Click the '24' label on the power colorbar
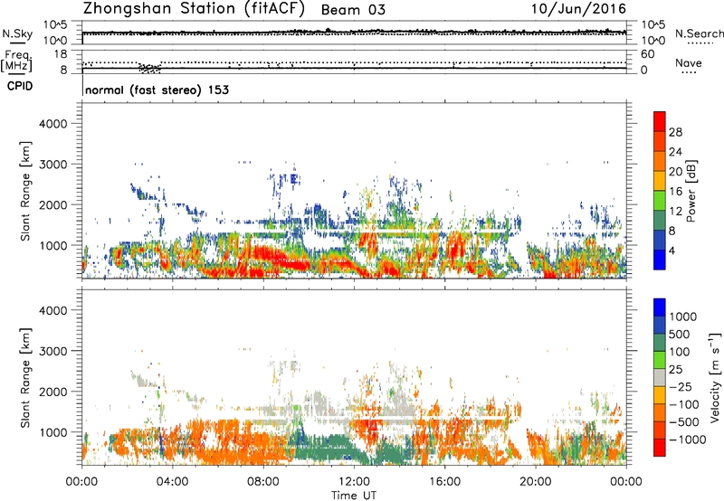Image resolution: width=724 pixels, height=501 pixels. click(x=675, y=152)
